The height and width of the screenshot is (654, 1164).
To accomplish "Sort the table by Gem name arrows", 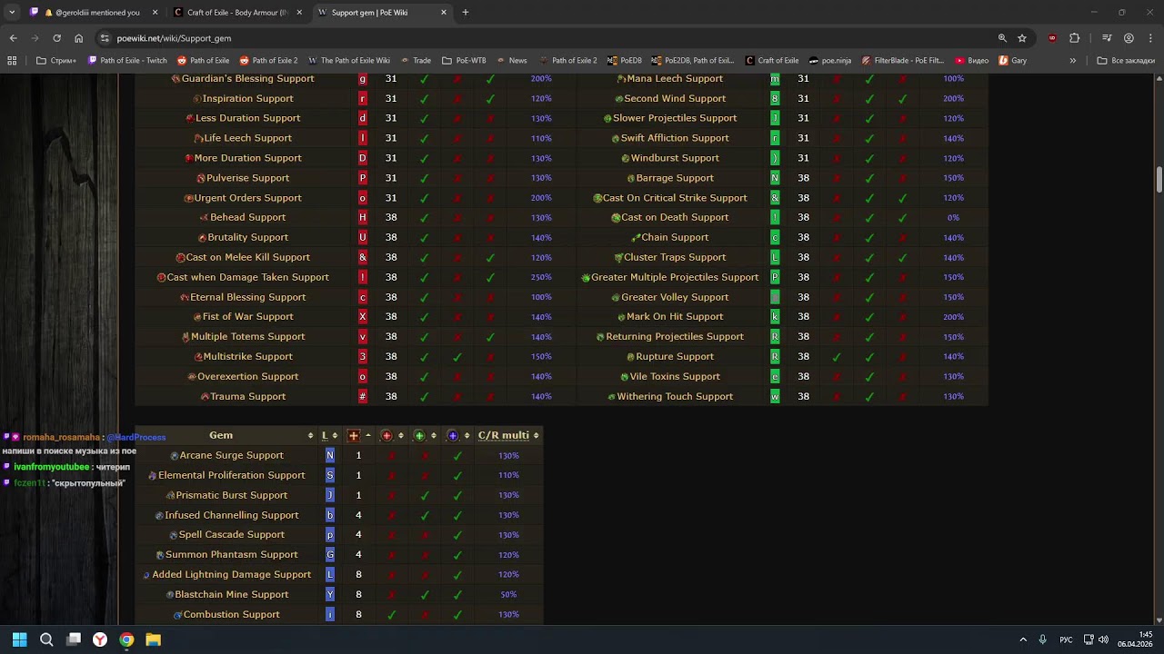I will tap(311, 436).
